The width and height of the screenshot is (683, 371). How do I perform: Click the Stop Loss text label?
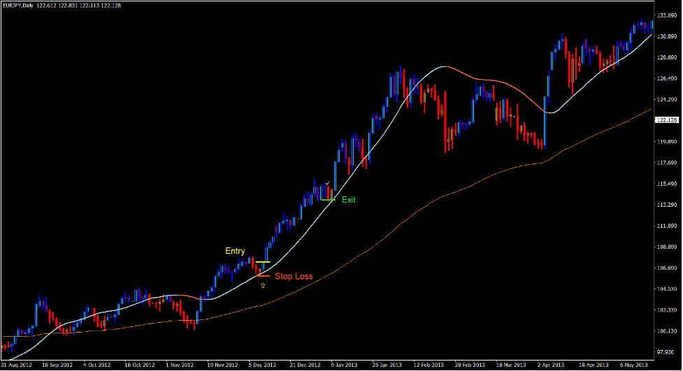294,277
